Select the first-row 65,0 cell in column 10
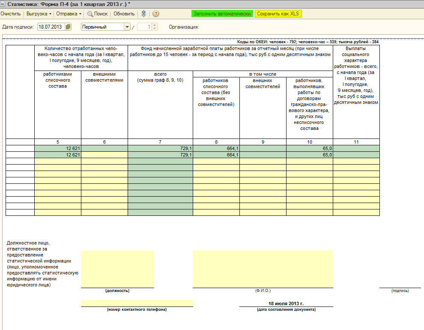The height and width of the screenshot is (330, 424). coord(310,148)
